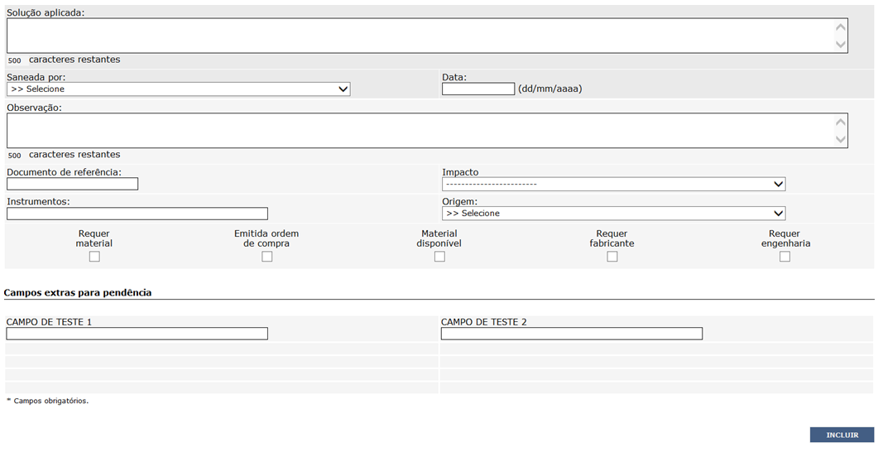Click the Campos obrigatórios footnote text
Viewport: 883px width, 452px height.
[x=47, y=401]
